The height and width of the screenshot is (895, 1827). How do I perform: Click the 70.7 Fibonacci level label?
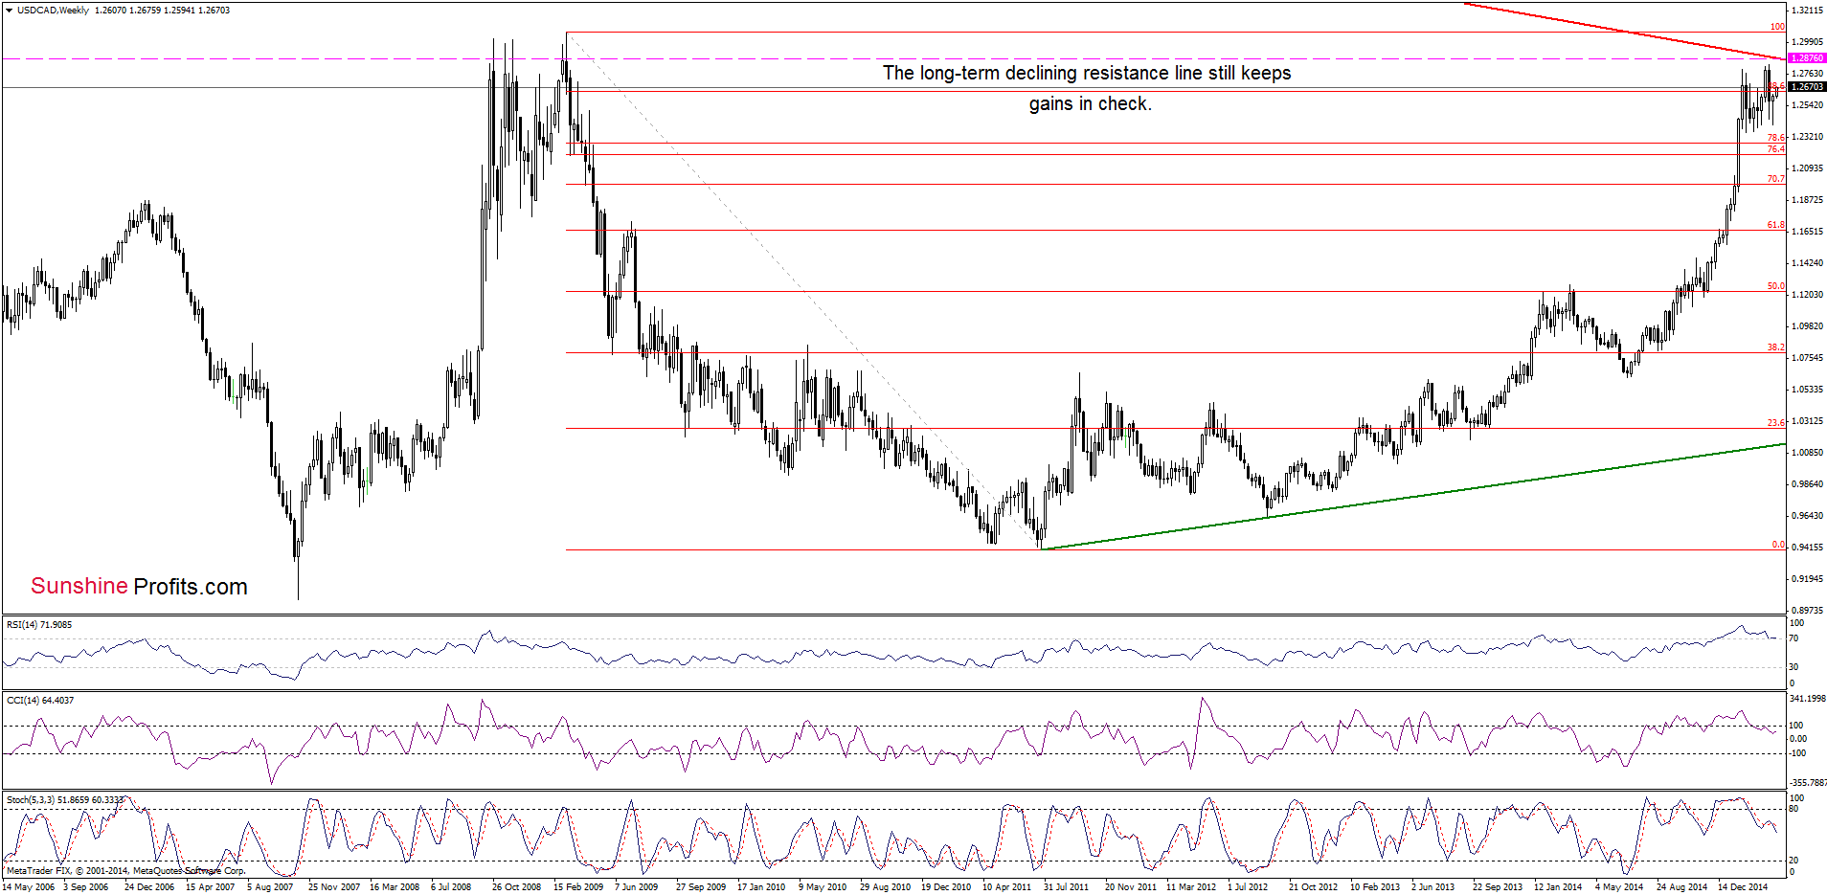point(1775,179)
